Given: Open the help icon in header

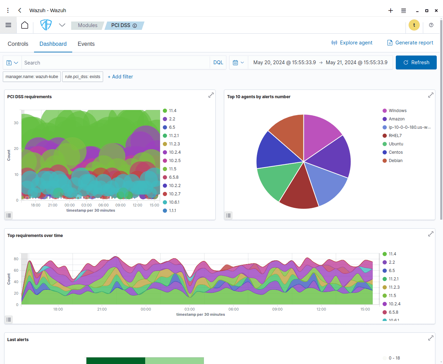Looking at the screenshot, I should (x=431, y=25).
